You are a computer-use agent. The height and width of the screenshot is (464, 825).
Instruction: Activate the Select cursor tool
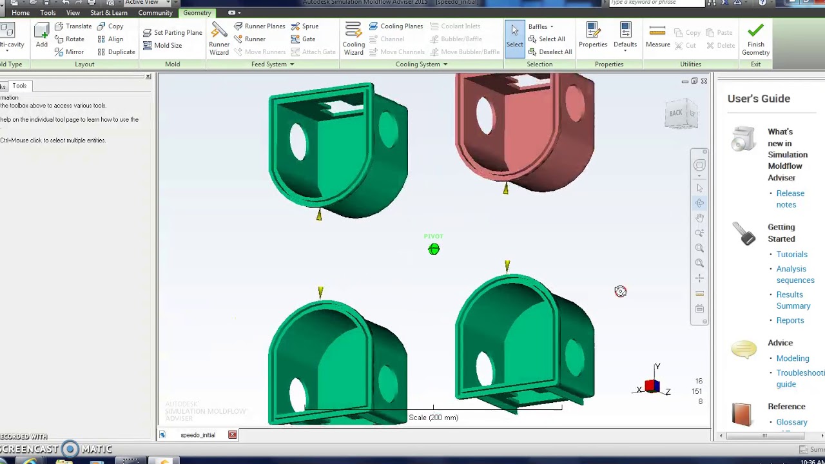(514, 38)
